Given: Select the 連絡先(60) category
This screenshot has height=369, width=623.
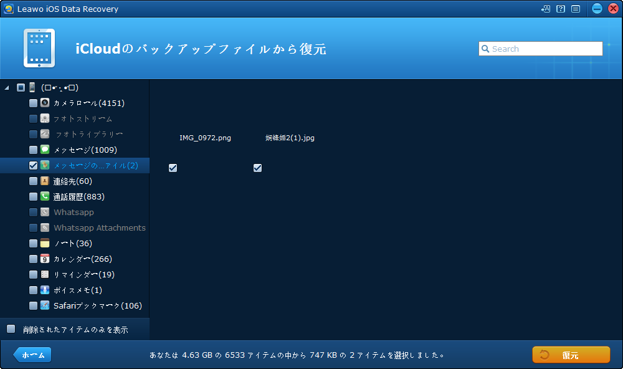Looking at the screenshot, I should (x=73, y=181).
